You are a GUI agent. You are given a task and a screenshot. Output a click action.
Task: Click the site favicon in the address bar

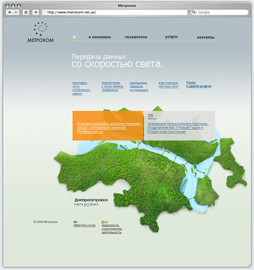coord(44,12)
